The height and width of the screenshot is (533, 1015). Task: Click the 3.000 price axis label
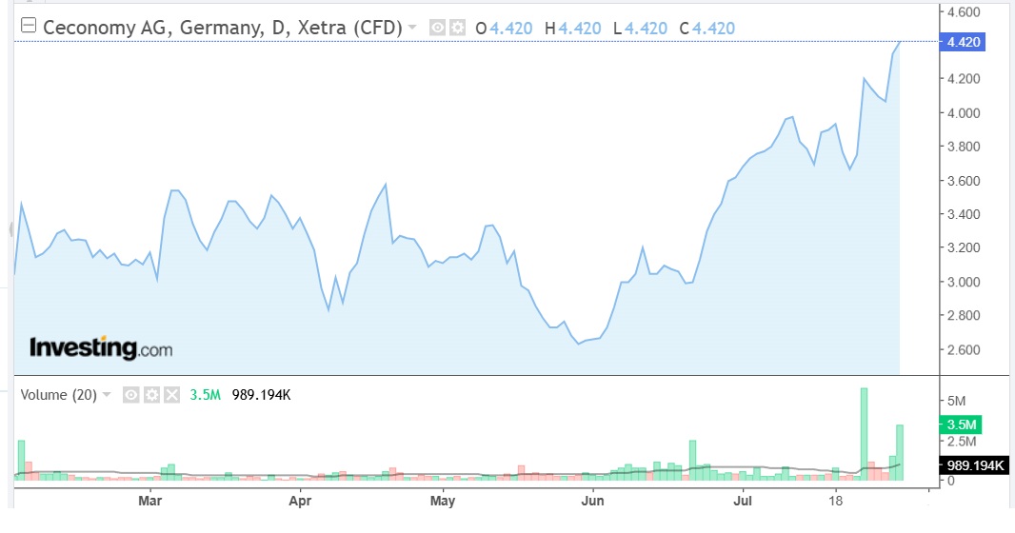(x=964, y=282)
